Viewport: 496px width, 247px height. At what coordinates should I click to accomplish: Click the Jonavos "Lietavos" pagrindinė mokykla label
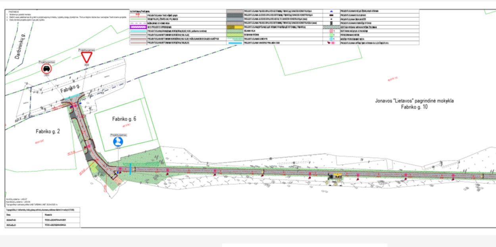point(414,101)
